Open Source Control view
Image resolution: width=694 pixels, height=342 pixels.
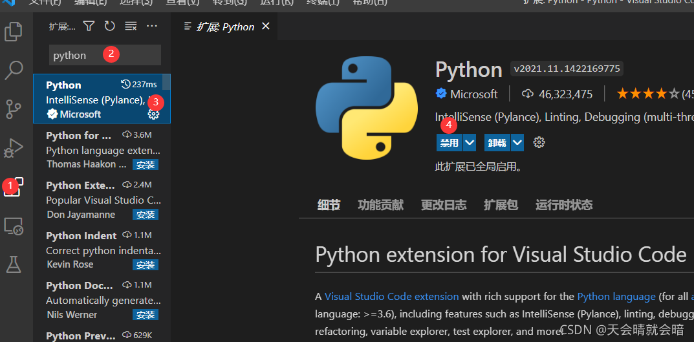14,109
